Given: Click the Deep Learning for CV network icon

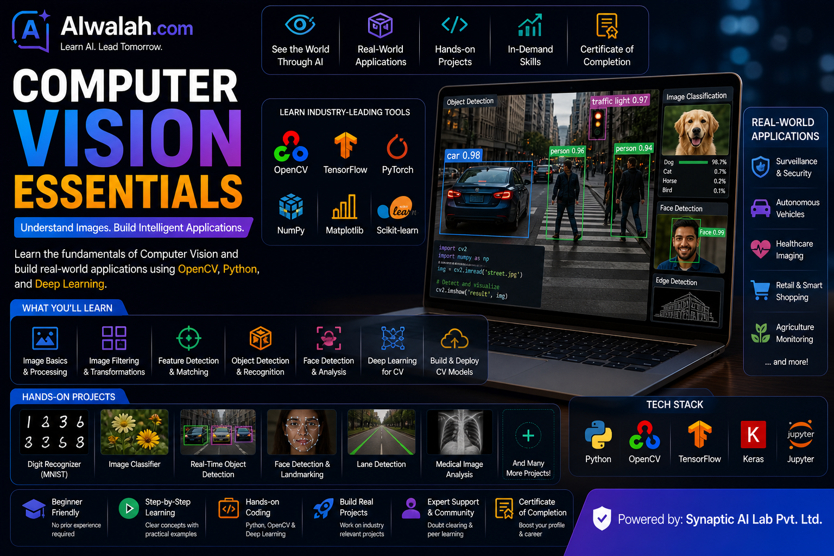Looking at the screenshot, I should point(393,338).
